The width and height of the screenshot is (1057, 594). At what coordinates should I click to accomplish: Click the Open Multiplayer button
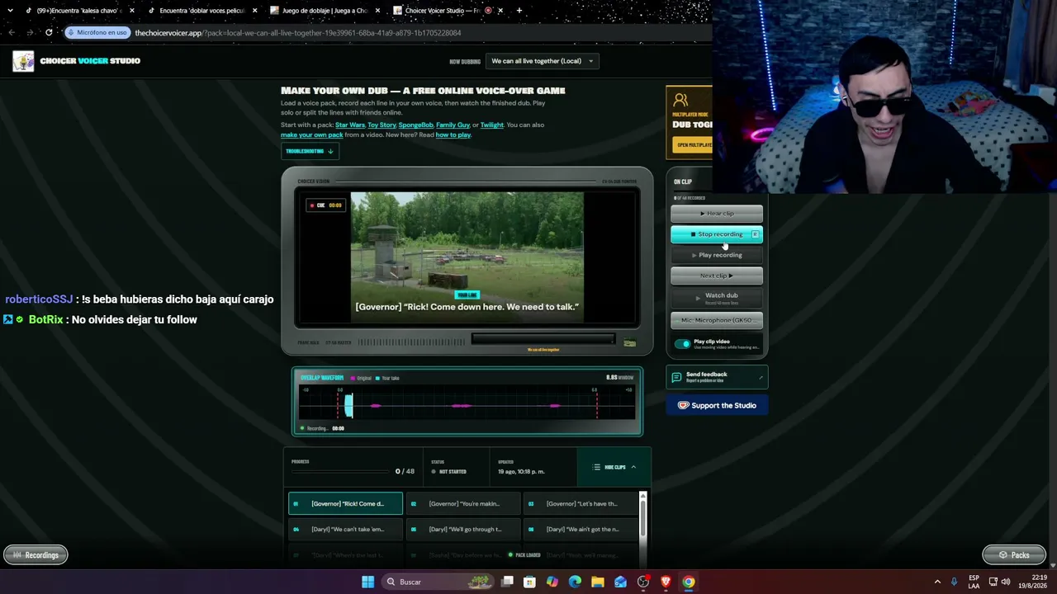[x=694, y=145]
